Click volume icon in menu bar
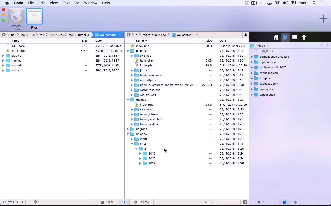The width and height of the screenshot is (331, 206). [x=285, y=3]
